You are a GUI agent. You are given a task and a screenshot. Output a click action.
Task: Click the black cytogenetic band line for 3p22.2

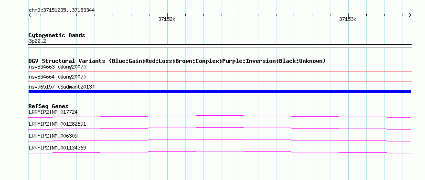coord(220,46)
